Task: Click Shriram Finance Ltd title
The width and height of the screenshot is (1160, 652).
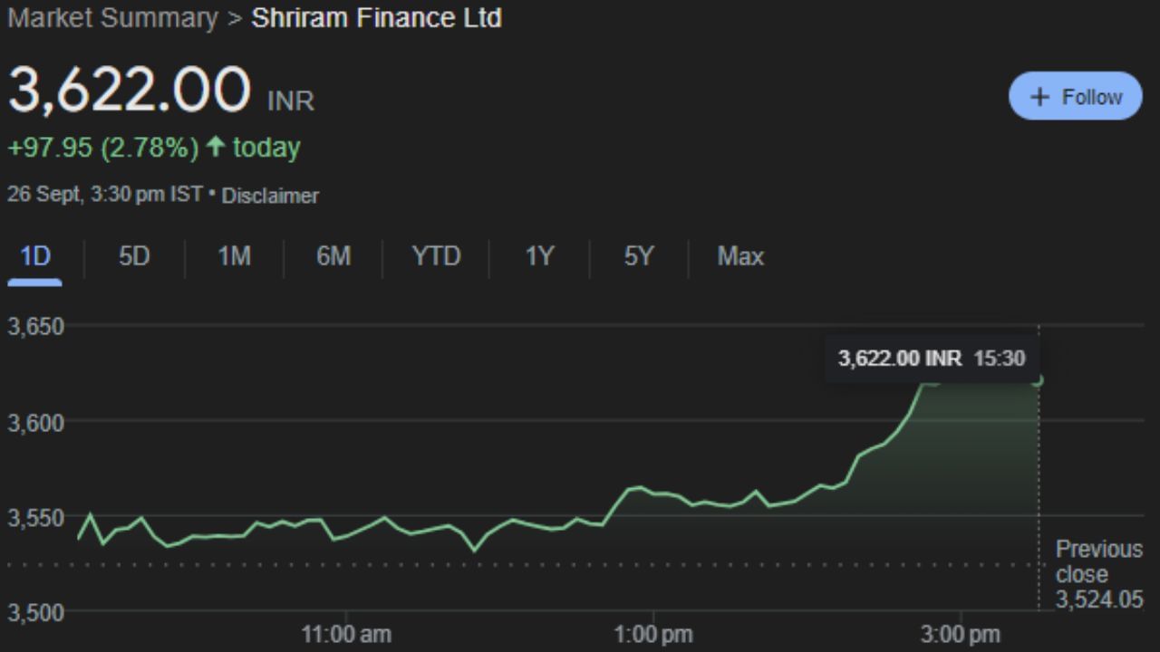Action: click(x=376, y=18)
